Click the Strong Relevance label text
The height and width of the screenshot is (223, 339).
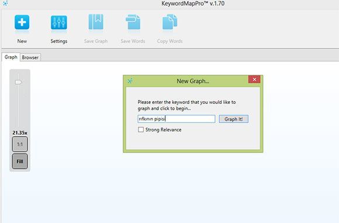(163, 130)
